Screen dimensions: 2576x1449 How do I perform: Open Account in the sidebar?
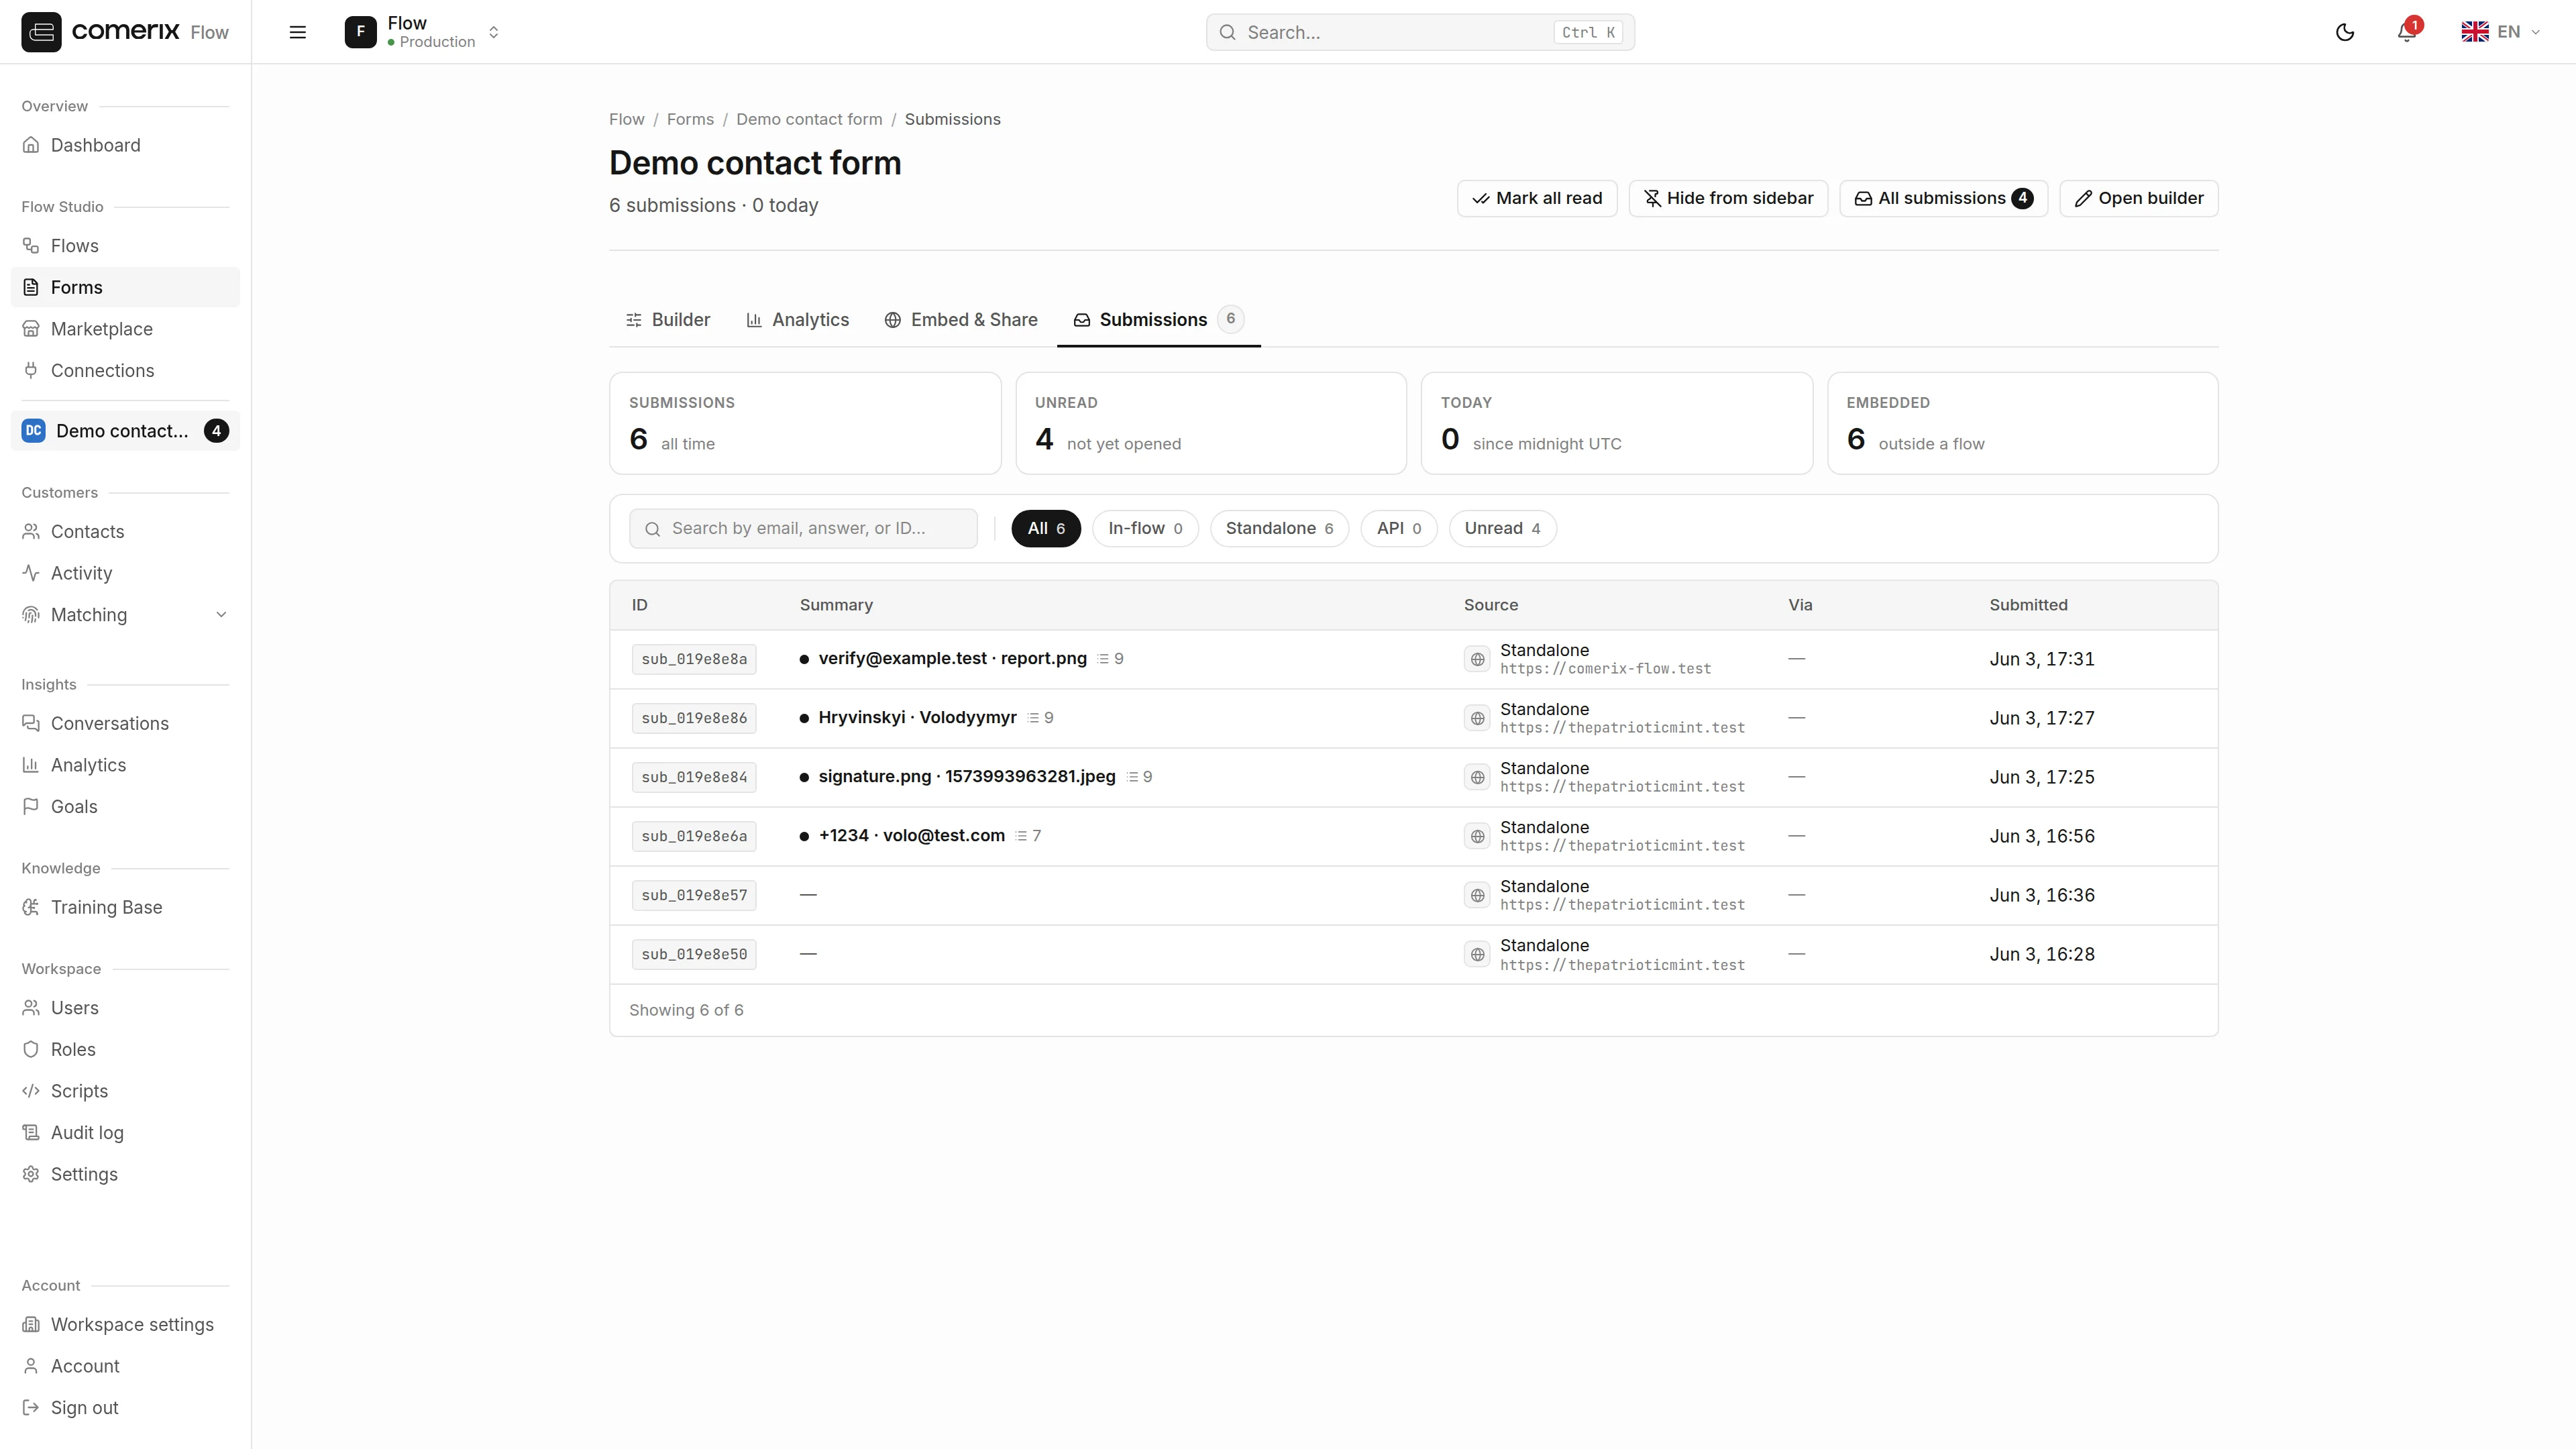click(x=125, y=1367)
